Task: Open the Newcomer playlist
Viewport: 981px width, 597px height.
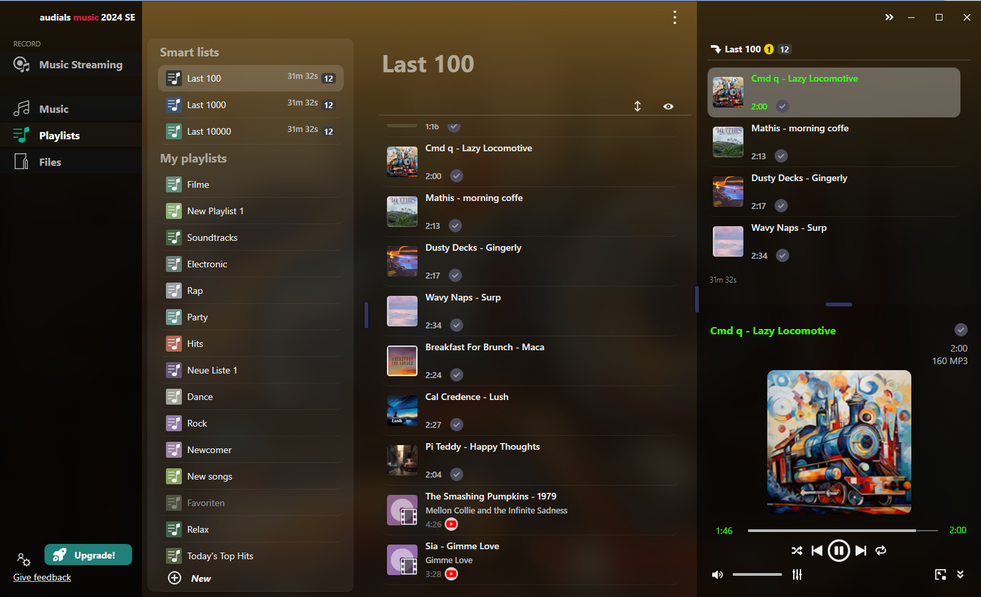Action: pos(251,450)
